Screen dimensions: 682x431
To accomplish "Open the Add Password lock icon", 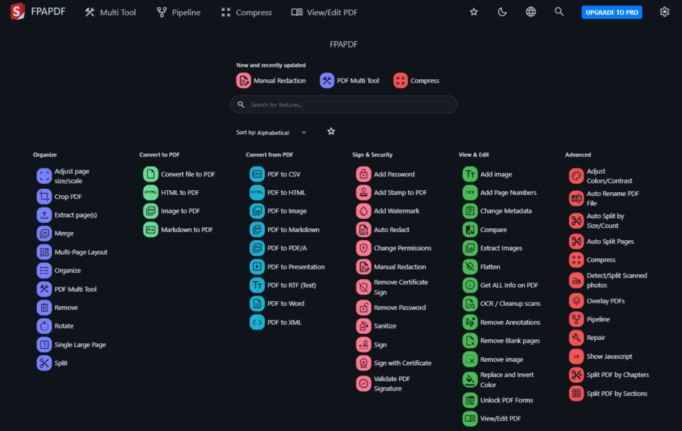I will (364, 174).
